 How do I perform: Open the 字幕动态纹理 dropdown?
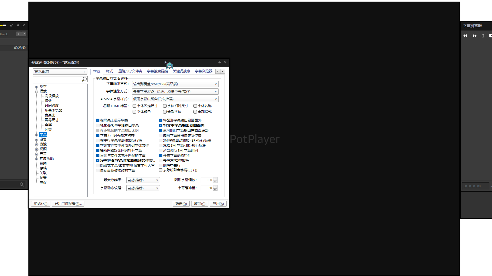tap(143, 188)
